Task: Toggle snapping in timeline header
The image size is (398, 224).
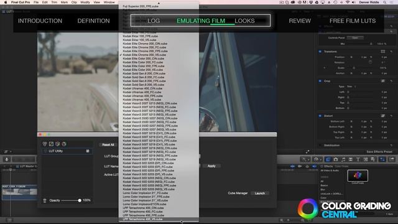Action: point(314,166)
